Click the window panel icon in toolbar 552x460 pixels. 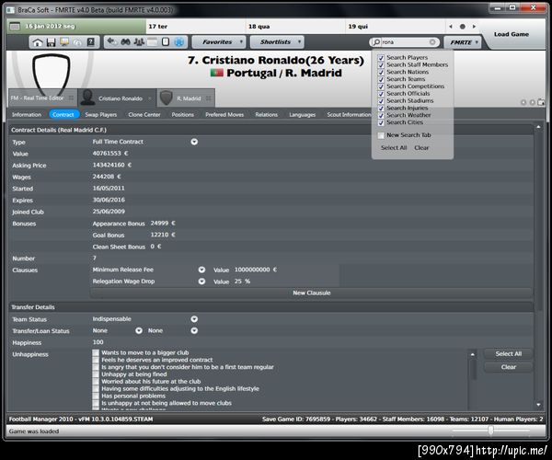point(152,42)
